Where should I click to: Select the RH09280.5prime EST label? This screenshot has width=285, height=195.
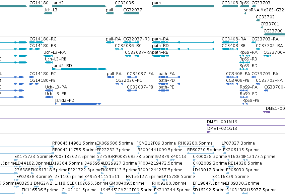pyautogui.click(x=195, y=143)
